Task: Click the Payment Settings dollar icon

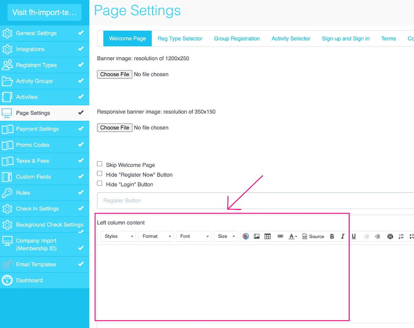Action: click(x=7, y=129)
